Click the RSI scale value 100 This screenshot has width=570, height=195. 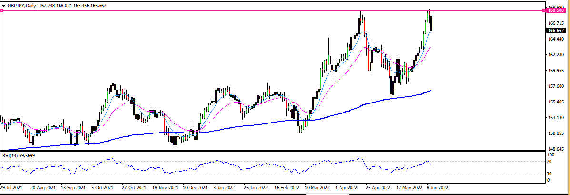pos(551,155)
